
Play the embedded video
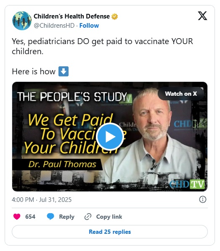tap(110, 136)
